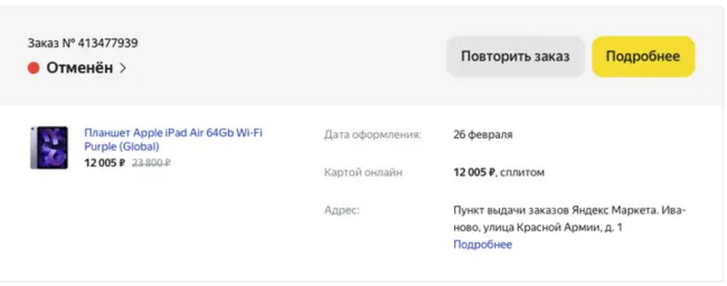Select the 26 февраля order date

tap(482, 135)
